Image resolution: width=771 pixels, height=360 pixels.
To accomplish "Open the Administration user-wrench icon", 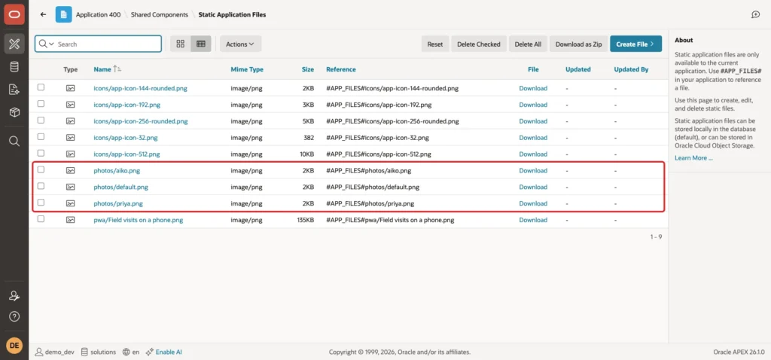I will point(14,295).
